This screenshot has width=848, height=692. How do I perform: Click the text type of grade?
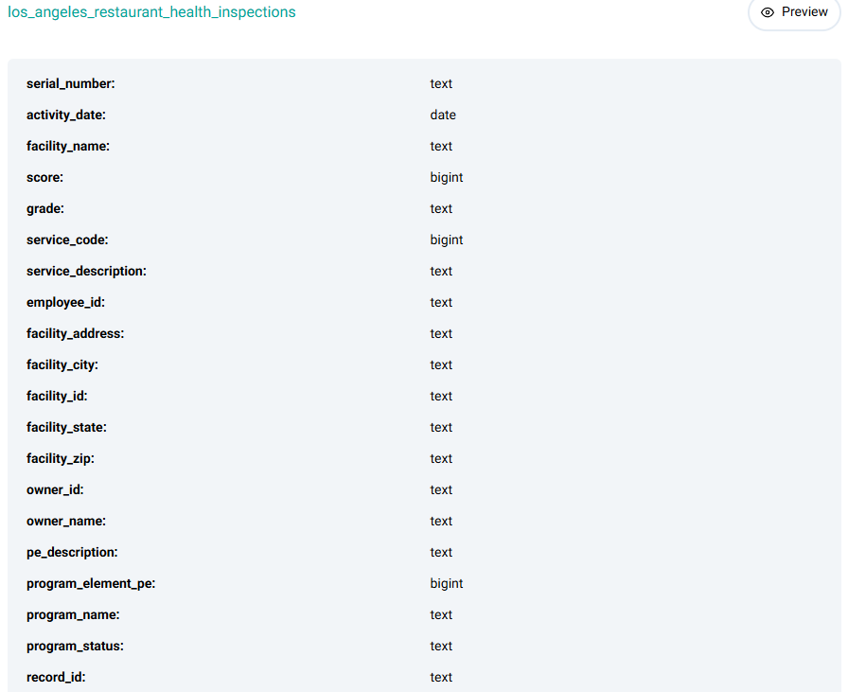tap(441, 209)
